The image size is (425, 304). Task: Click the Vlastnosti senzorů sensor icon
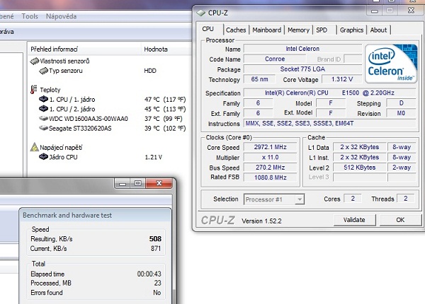pyautogui.click(x=35, y=62)
